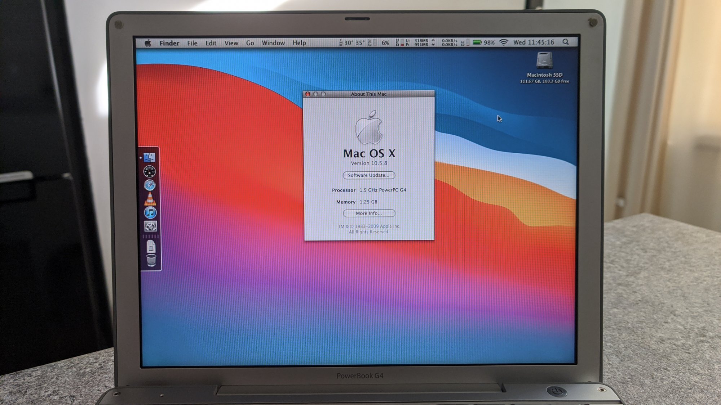Image resolution: width=721 pixels, height=405 pixels.
Task: Launch VLC media player
Action: click(x=150, y=199)
